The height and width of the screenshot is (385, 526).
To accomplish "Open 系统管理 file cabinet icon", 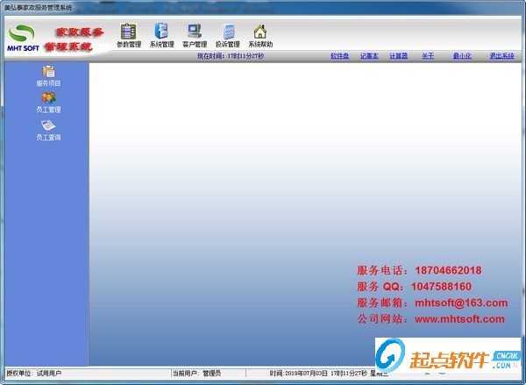I will tap(161, 31).
